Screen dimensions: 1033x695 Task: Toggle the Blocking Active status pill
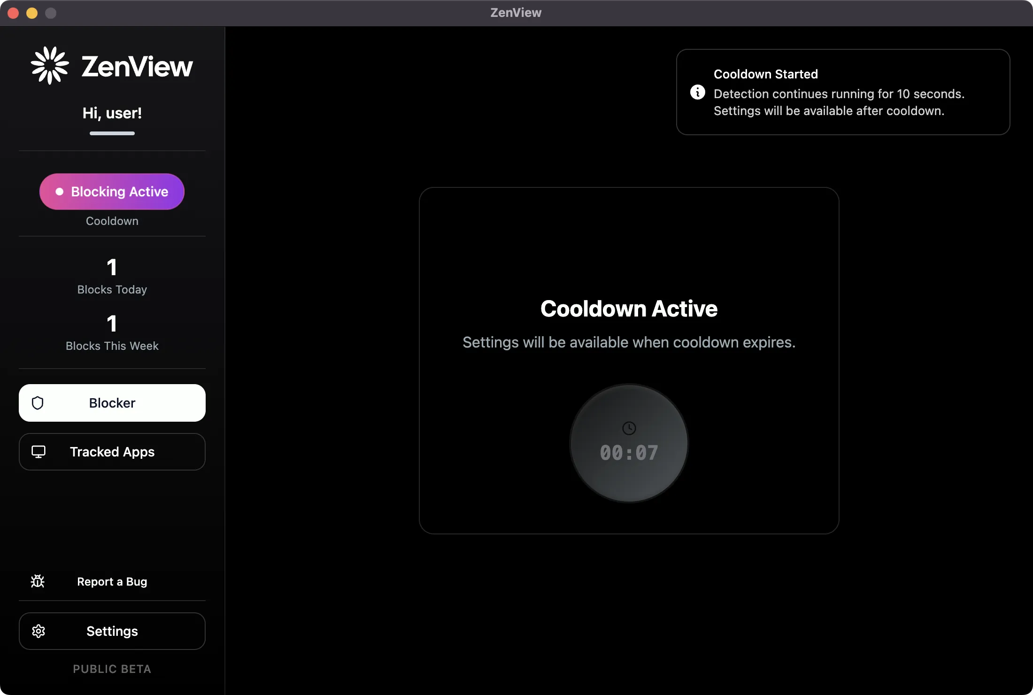coord(112,192)
